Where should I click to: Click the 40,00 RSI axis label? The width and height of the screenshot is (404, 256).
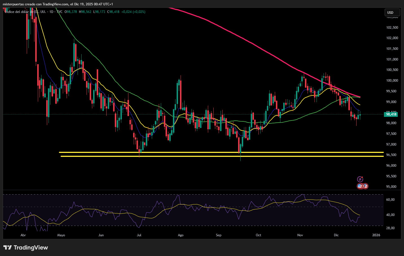click(x=390, y=215)
